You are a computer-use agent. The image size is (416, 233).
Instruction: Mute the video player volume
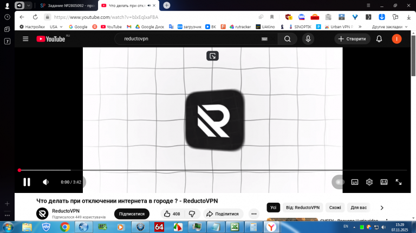(45, 182)
